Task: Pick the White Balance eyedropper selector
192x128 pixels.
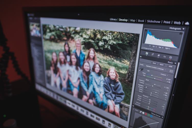Action: 141,69
